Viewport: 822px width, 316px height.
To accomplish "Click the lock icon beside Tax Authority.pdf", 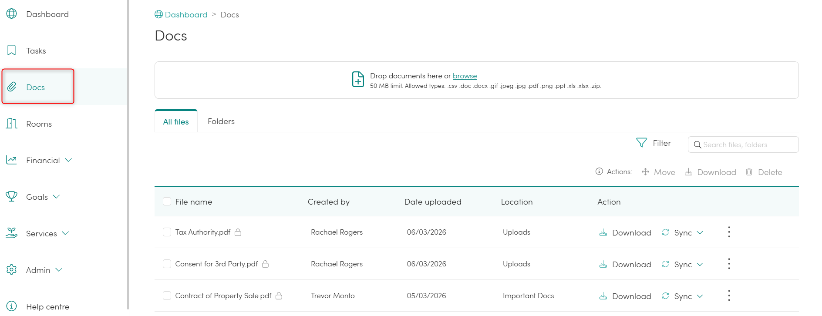I will coord(238,232).
